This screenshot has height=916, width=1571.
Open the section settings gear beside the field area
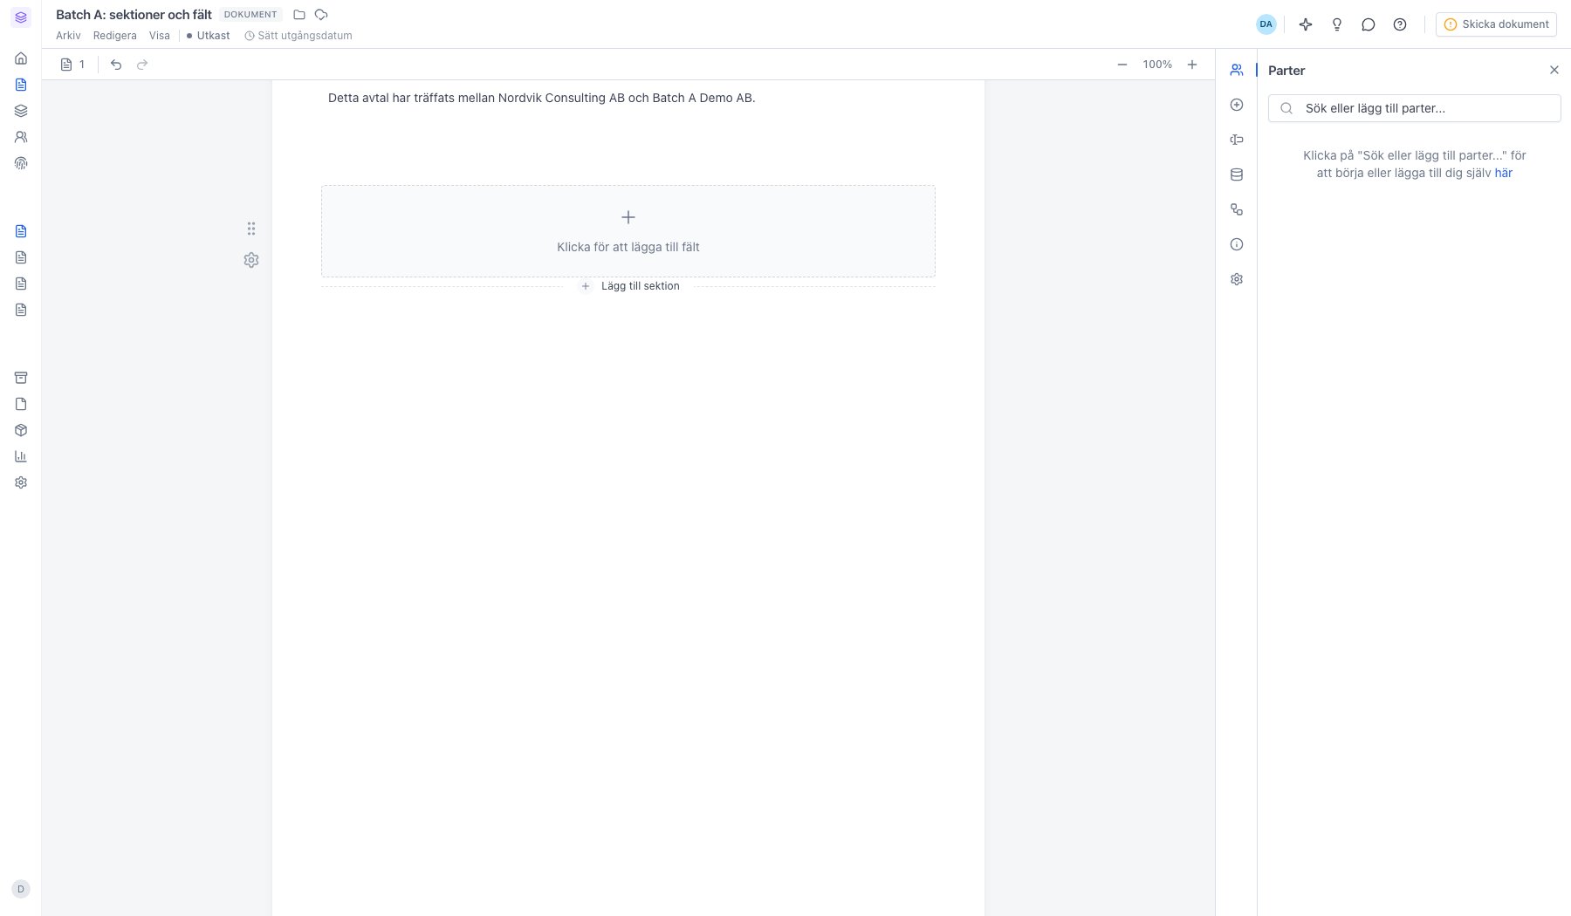coord(251,260)
